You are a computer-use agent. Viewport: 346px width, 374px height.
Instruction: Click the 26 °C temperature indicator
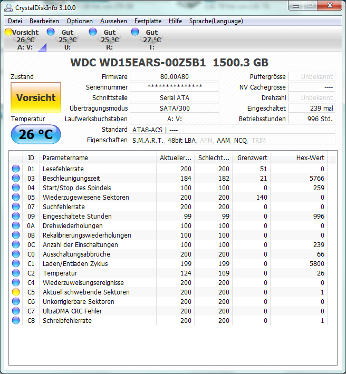pyautogui.click(x=36, y=134)
